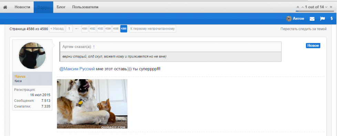Jump to last match double-down arrow
The height and width of the screenshot is (136, 337).
[x=331, y=7]
